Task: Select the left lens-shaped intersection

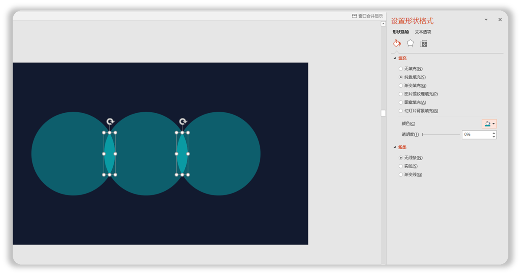Action: [110, 153]
